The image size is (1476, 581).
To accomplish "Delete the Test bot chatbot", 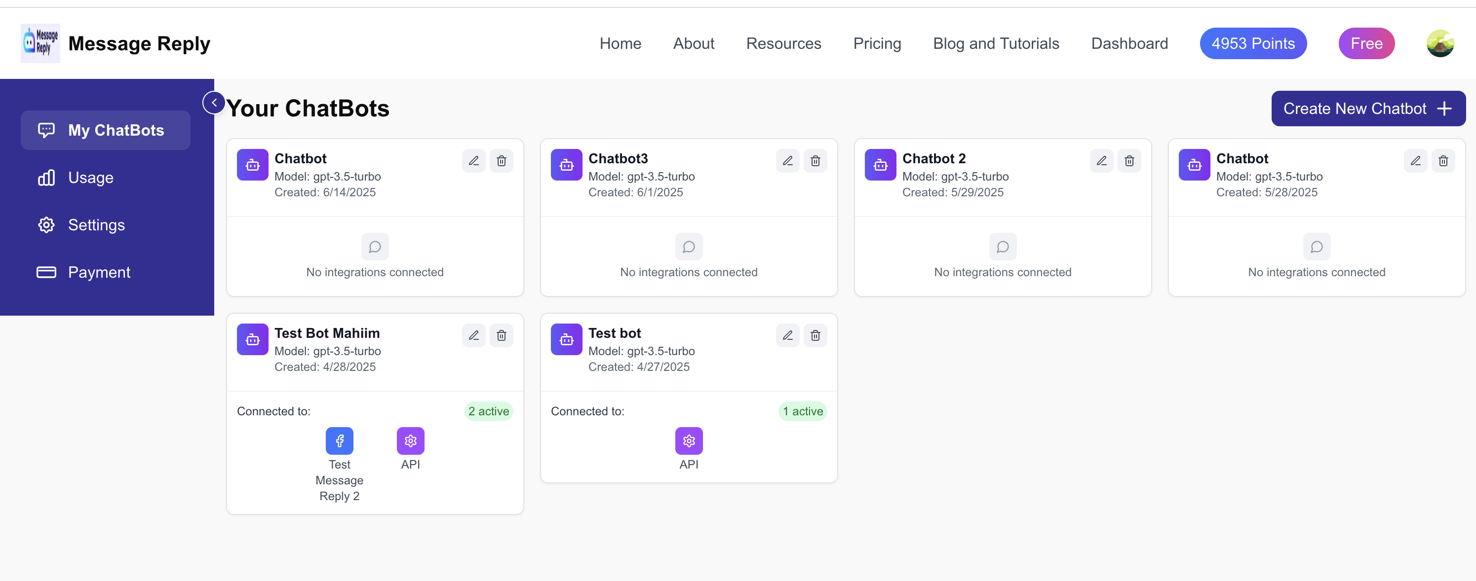I will [x=816, y=335].
